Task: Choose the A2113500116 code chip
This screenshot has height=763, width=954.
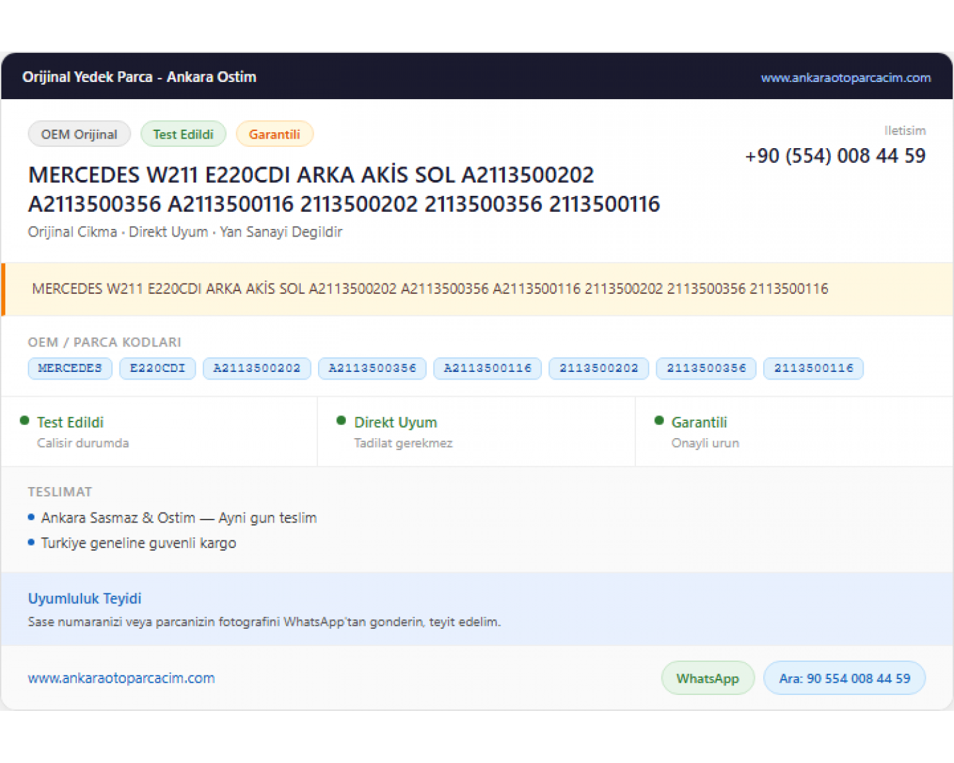Action: click(x=487, y=368)
